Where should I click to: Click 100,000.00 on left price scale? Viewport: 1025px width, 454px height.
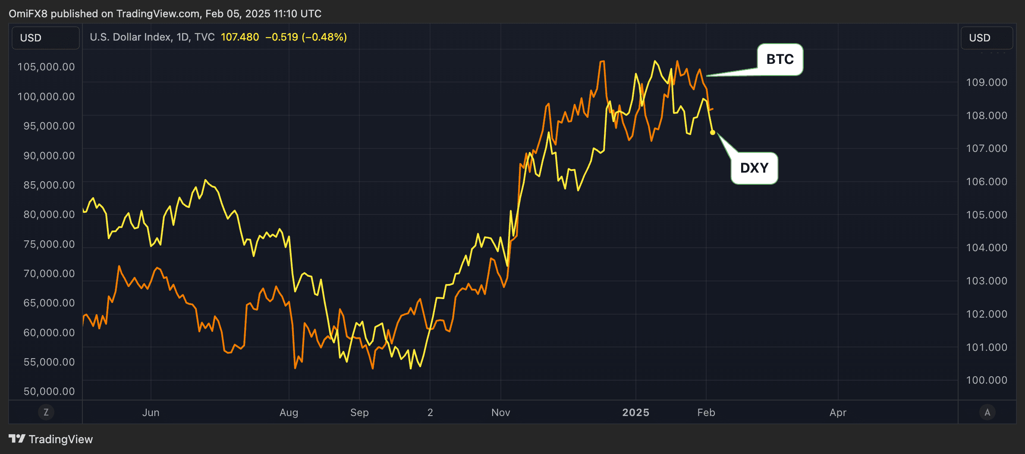[x=46, y=97]
